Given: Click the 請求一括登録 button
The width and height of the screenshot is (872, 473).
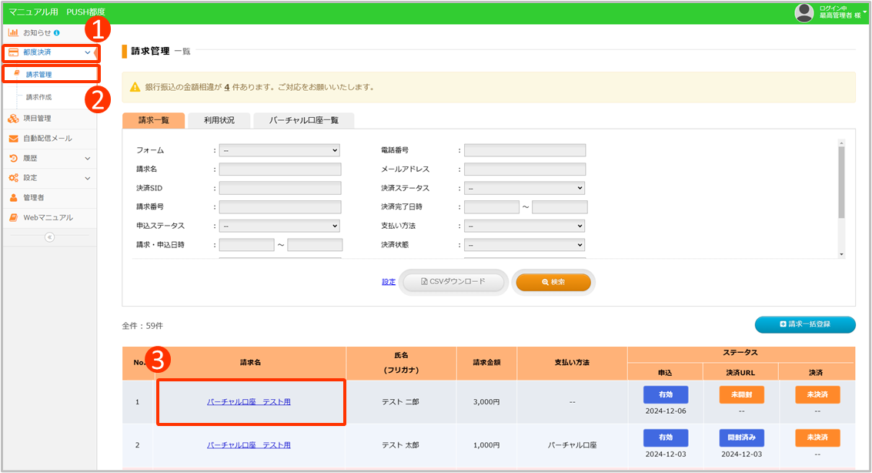Looking at the screenshot, I should click(804, 324).
